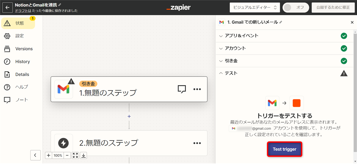Zoom in with the plus button
This screenshot has width=357, height=164.
click(49, 155)
